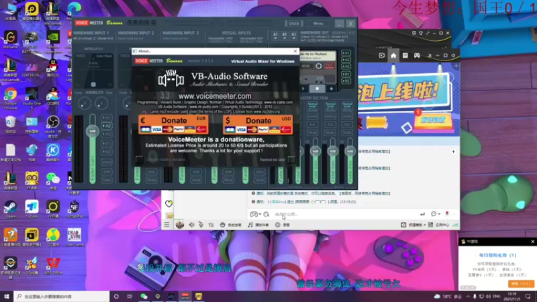Screen dimensions: 537x302
Task: Select device for Hardware Input 1
Action: tap(93, 38)
